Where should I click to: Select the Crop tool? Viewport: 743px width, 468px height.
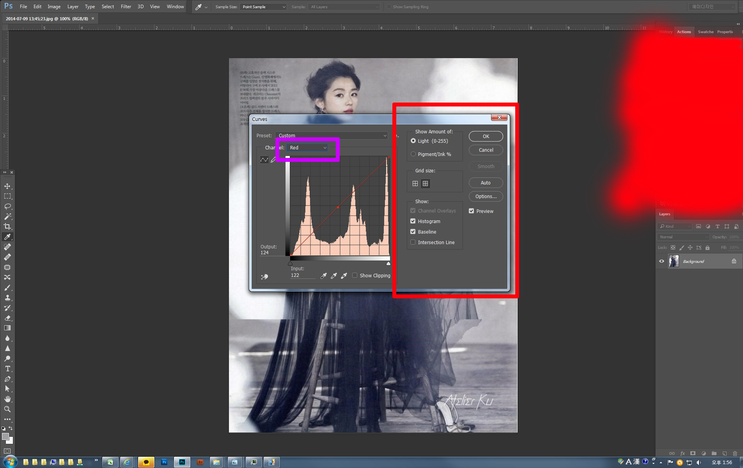tap(7, 227)
